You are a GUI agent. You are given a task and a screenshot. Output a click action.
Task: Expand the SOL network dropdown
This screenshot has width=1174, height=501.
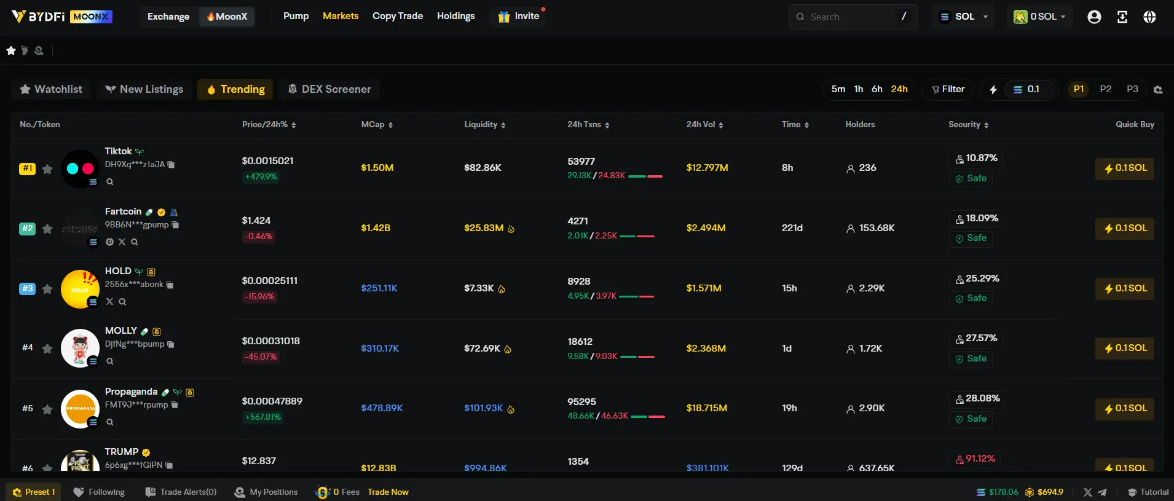click(x=964, y=17)
